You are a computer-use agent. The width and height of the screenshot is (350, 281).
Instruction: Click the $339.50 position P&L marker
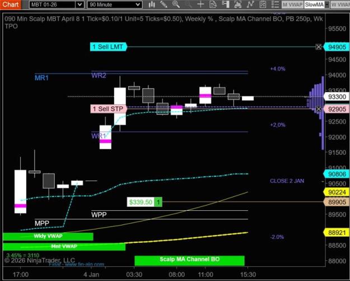coord(144,202)
